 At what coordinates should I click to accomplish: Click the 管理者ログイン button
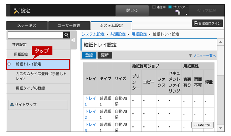click(x=208, y=23)
